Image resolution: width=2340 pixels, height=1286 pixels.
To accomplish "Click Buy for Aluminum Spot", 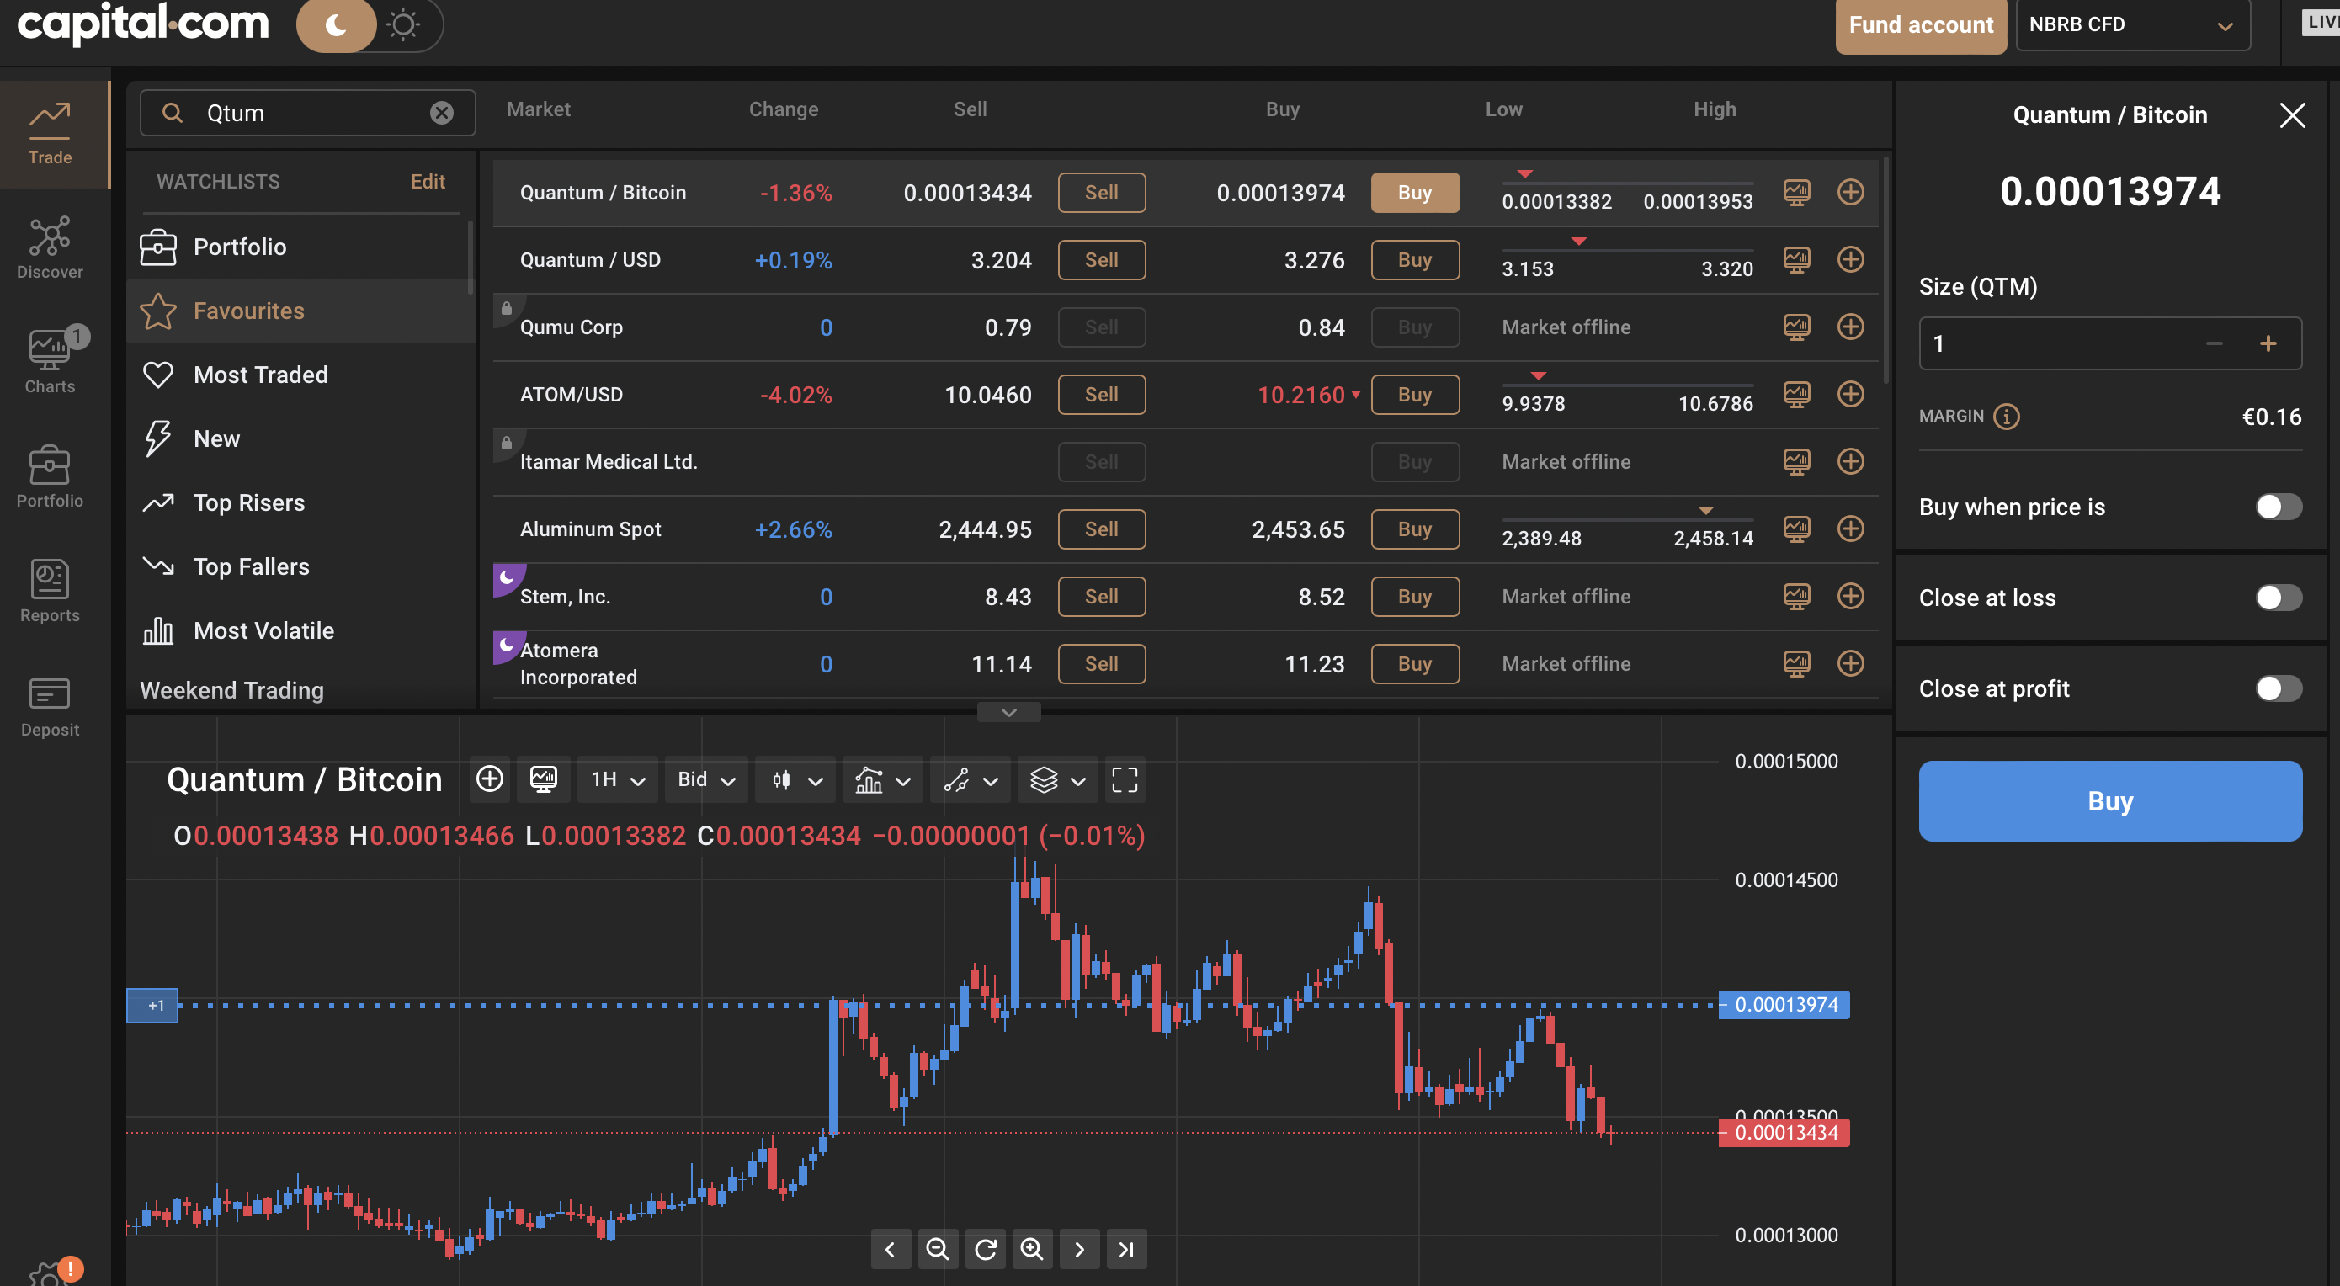I will [x=1414, y=529].
